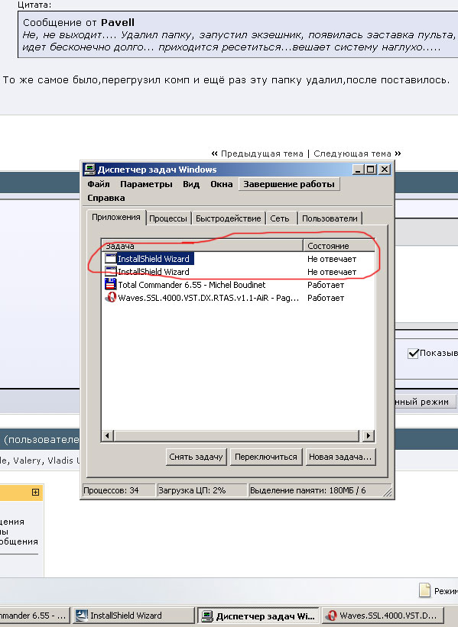Screen dimensions: 458x627
Task: Click Не отвечает status of first InstallShield
Action: [332, 259]
